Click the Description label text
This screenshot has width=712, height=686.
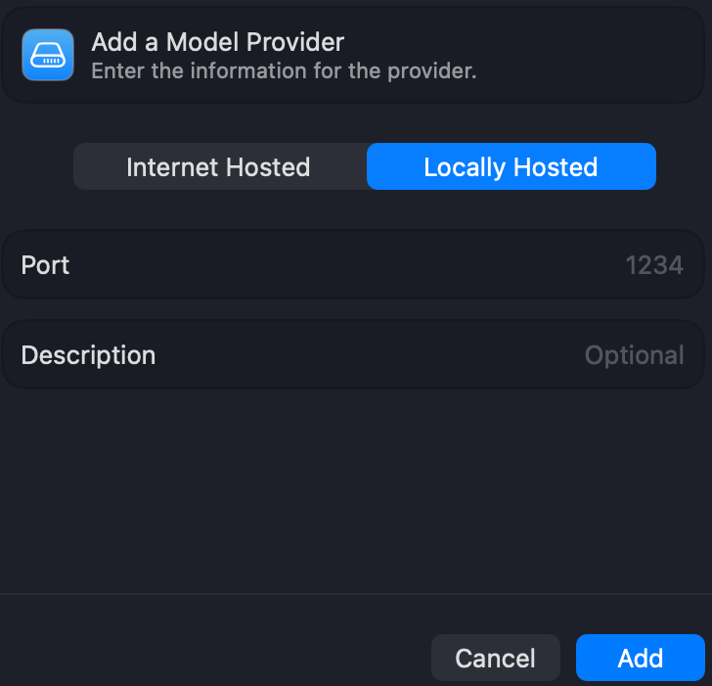[x=88, y=355]
